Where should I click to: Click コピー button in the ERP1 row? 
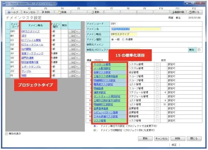[x=74, y=32]
